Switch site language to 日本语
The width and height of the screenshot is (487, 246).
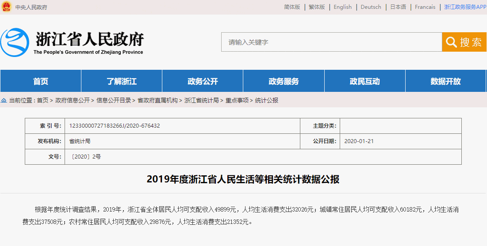click(x=398, y=7)
